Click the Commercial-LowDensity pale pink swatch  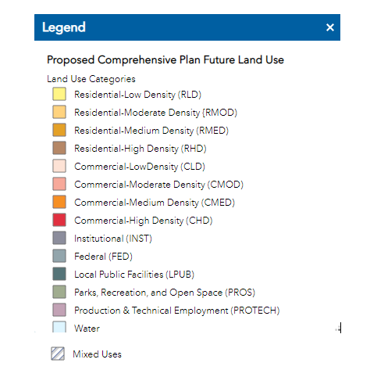(x=59, y=166)
